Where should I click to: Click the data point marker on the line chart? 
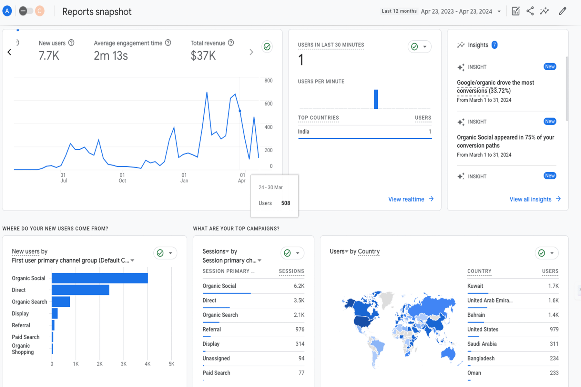[x=240, y=111]
